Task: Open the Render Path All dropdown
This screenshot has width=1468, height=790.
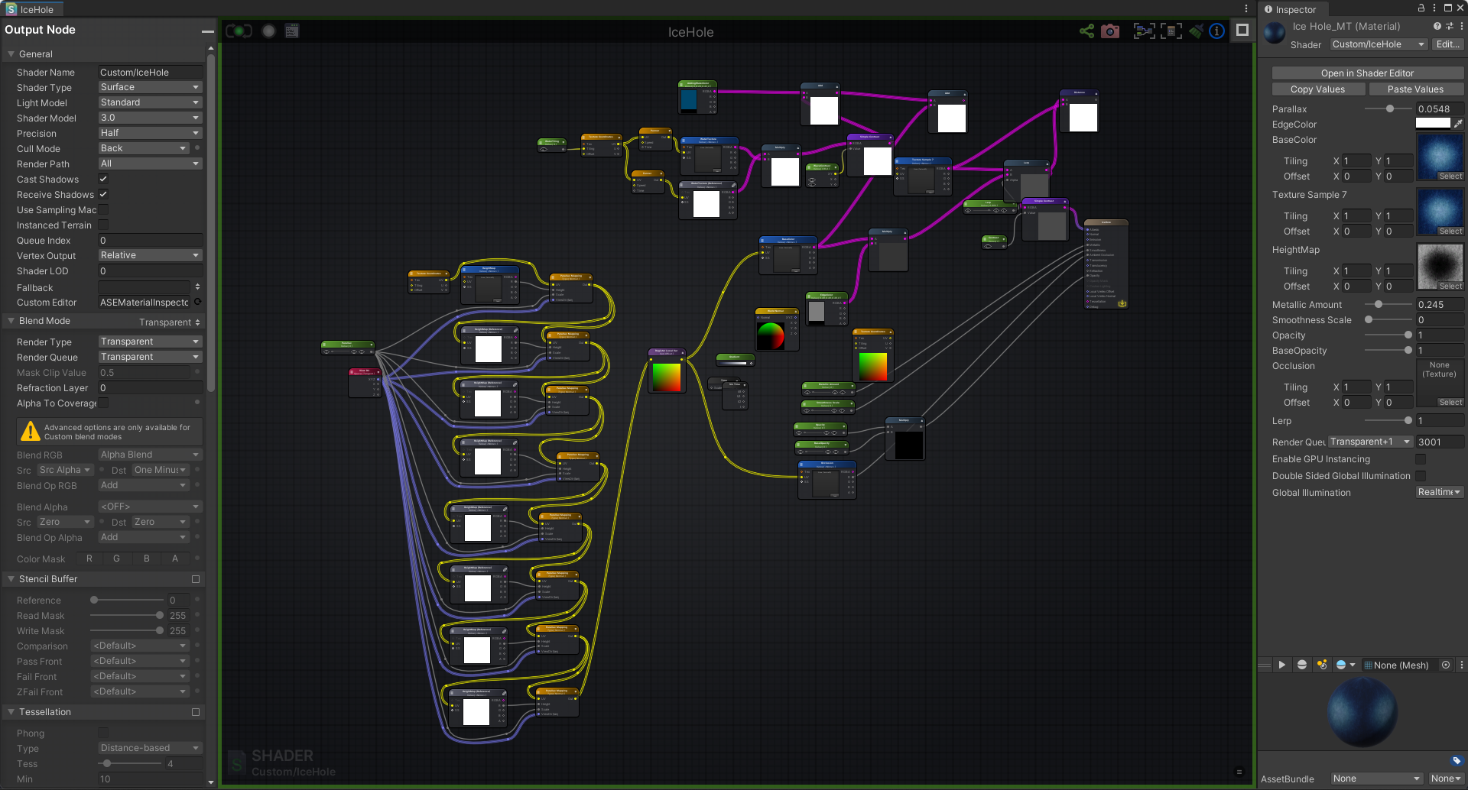Action: click(150, 164)
